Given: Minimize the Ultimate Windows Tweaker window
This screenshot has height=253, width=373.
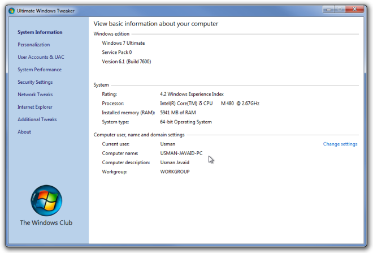Looking at the screenshot, I should [x=329, y=9].
